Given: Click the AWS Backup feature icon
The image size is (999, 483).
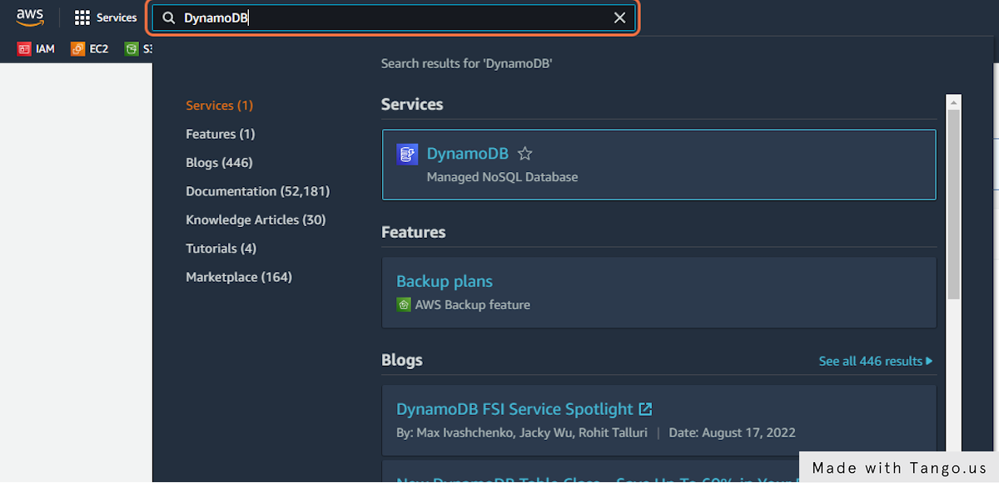Looking at the screenshot, I should tap(403, 305).
